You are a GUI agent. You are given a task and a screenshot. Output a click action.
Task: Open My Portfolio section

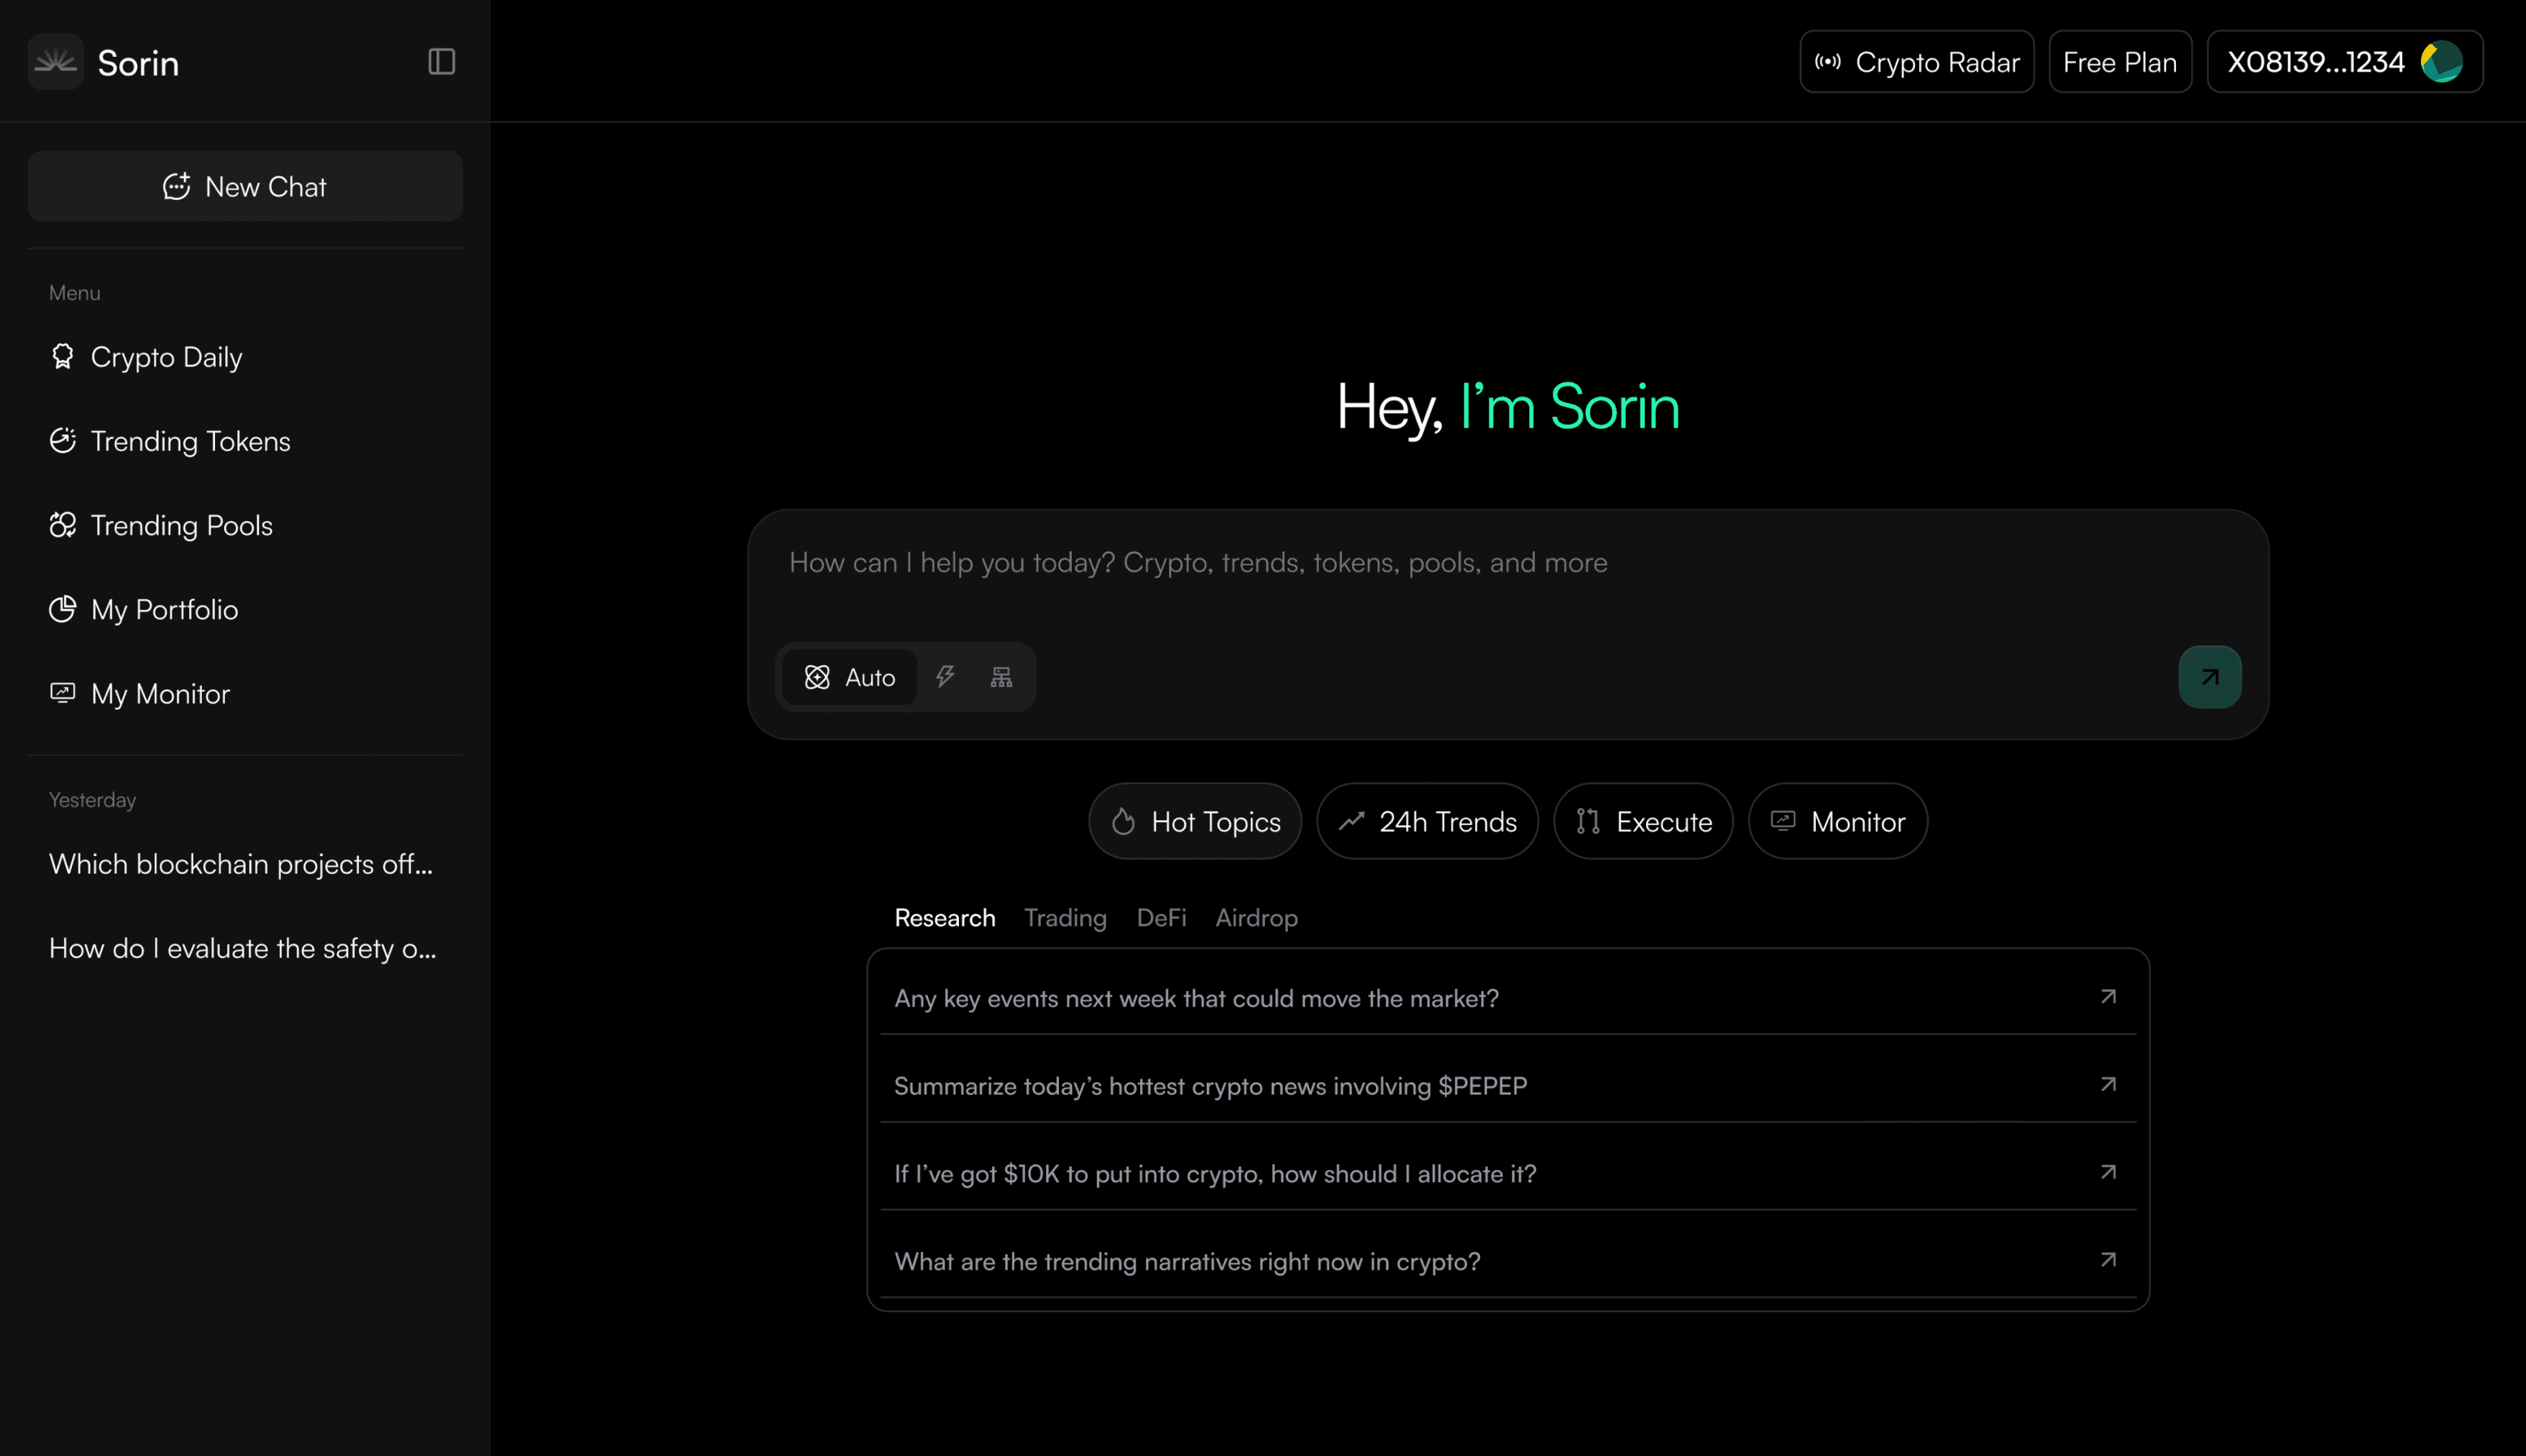(164, 609)
